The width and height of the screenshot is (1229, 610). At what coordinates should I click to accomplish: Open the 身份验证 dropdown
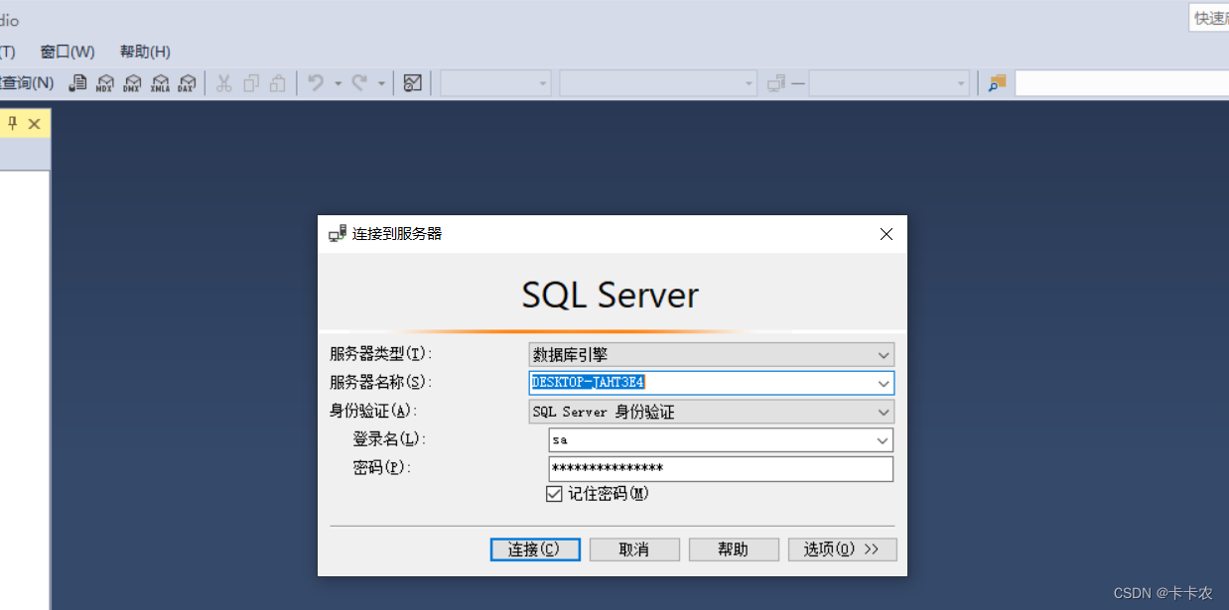(712, 412)
